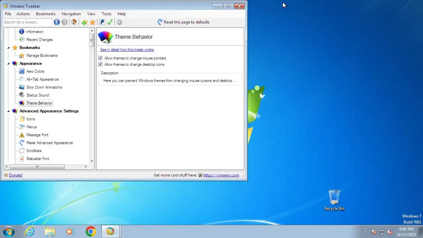Select Information in the tree
Screen dimensions: 423x238
coord(35,32)
